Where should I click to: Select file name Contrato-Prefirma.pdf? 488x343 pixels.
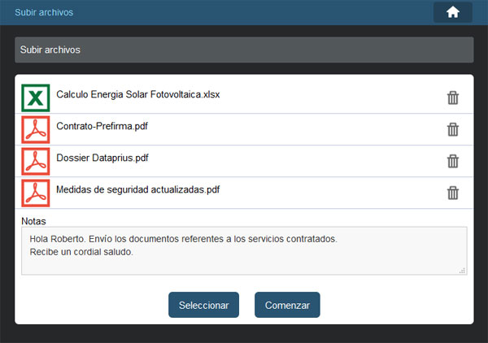click(102, 126)
